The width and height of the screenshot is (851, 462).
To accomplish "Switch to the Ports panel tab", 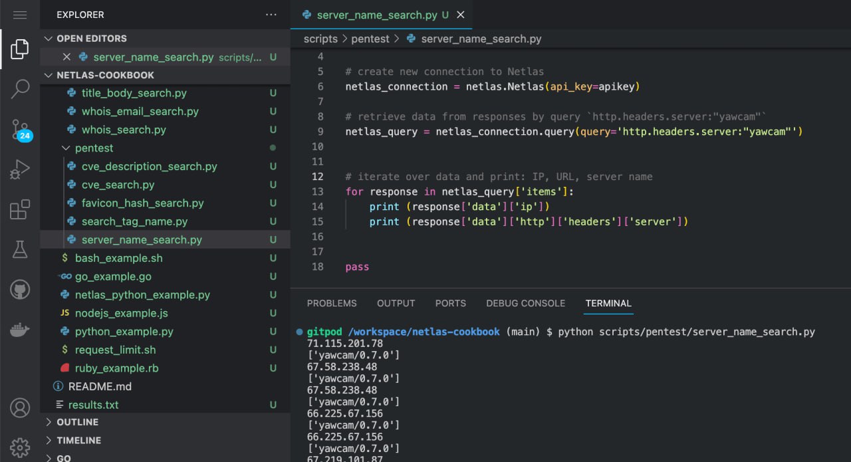I will click(x=451, y=303).
